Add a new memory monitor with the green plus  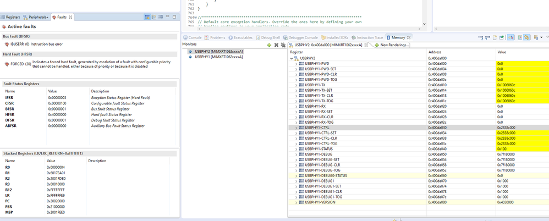[269, 45]
